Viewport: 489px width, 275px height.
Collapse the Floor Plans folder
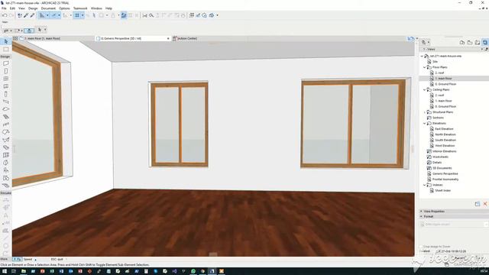[425, 67]
